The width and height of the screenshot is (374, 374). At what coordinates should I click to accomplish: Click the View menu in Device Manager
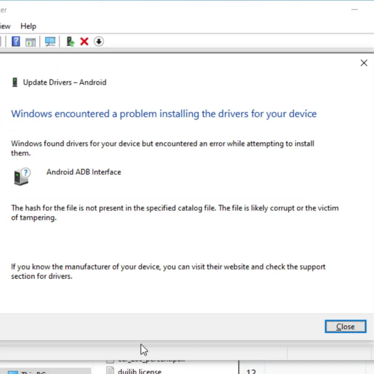tap(5, 26)
